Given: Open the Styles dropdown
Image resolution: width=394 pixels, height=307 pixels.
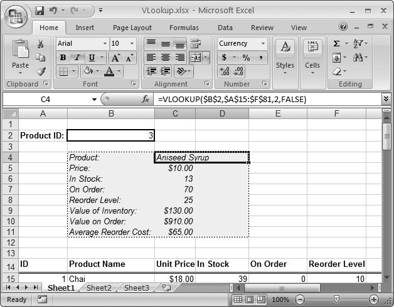Looking at the screenshot, I should (285, 63).
